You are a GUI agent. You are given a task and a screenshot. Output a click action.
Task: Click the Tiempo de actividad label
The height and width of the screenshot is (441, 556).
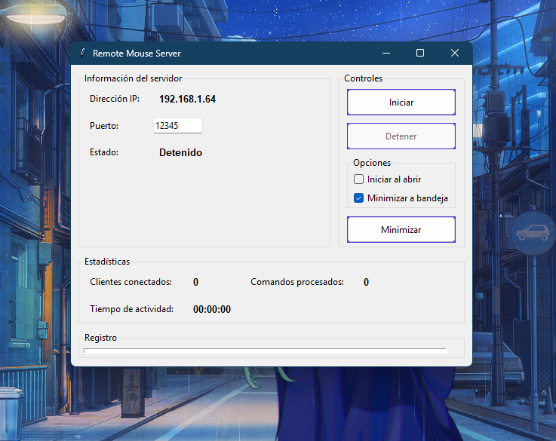131,309
